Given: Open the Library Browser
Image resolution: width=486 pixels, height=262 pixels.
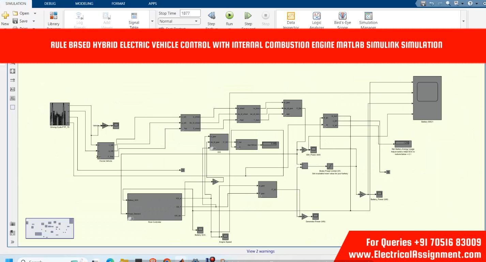Looking at the screenshot, I should coord(54,16).
